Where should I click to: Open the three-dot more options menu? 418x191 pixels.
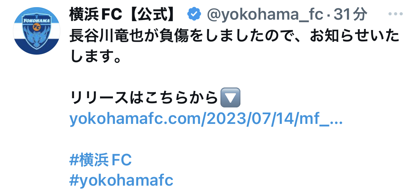[395, 14]
